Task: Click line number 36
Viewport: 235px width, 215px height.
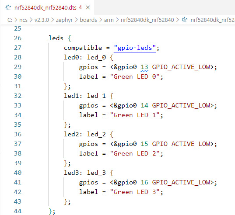Action: pos(18,134)
